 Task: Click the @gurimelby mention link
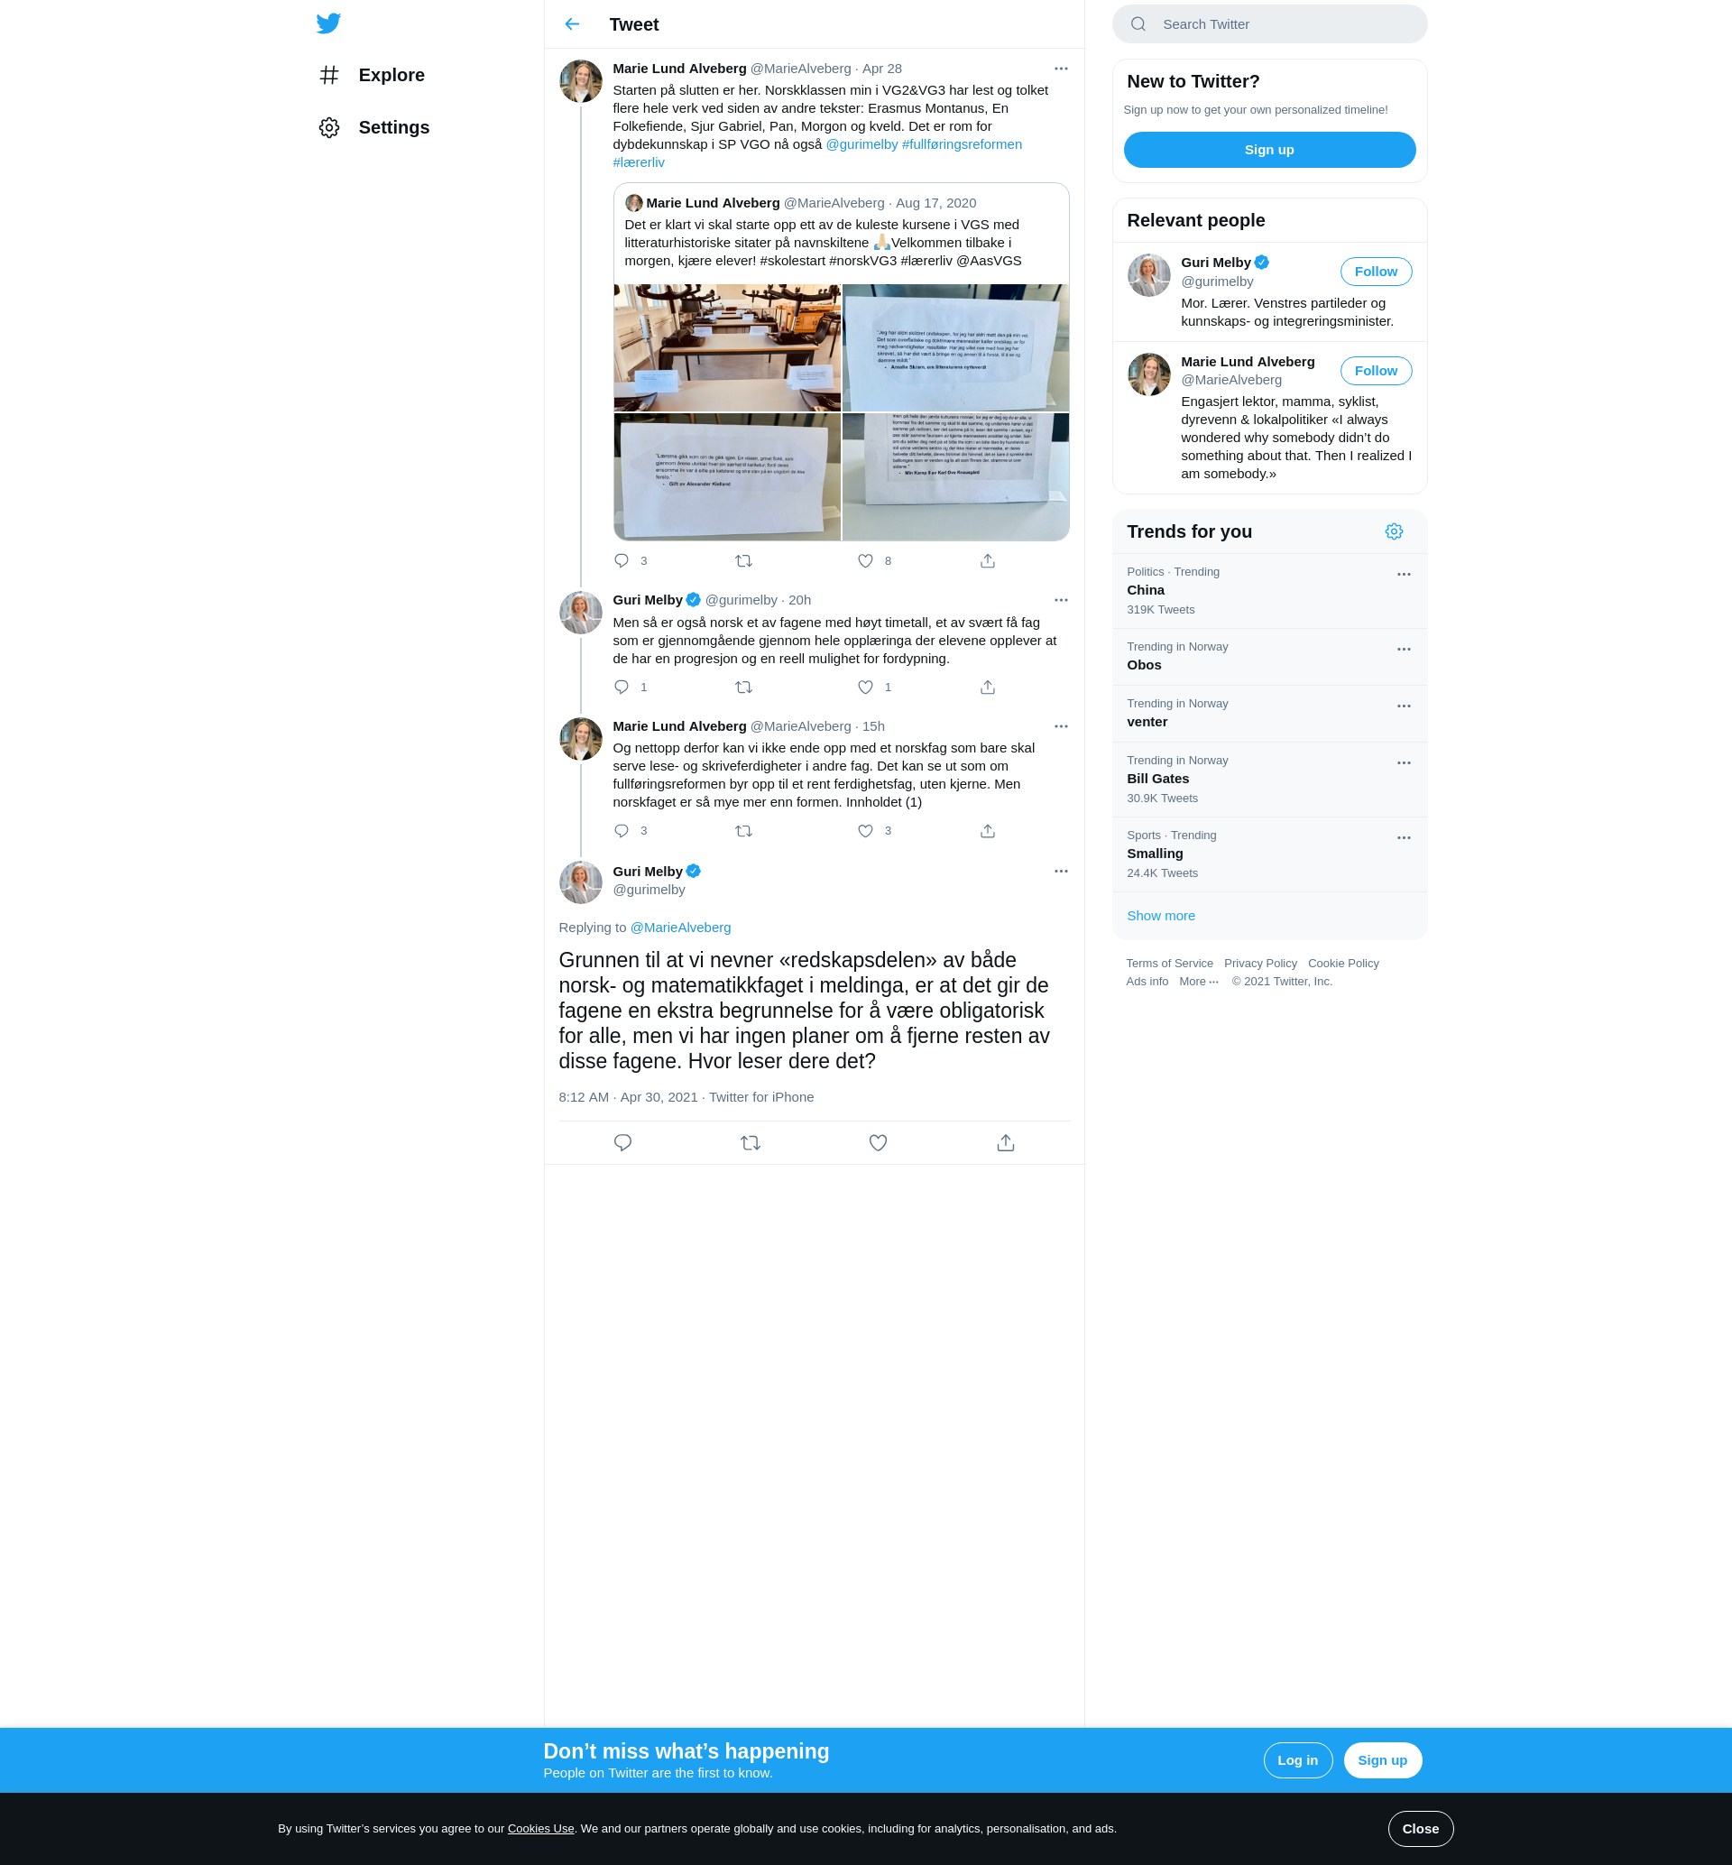coord(861,144)
